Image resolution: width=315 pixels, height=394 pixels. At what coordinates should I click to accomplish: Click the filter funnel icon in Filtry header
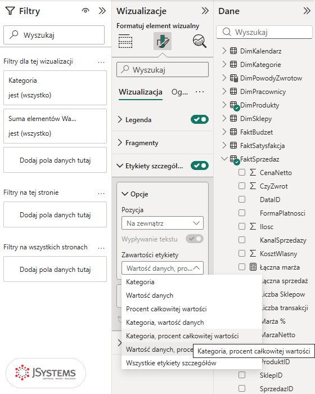10,11
